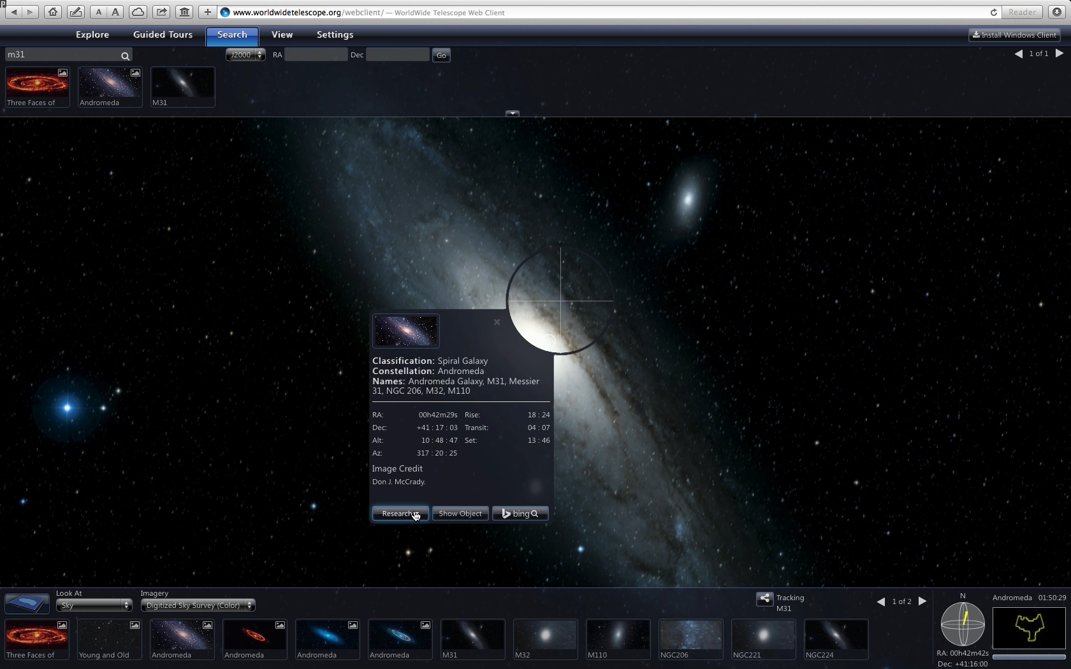The height and width of the screenshot is (669, 1071).
Task: Collapse the top search results panel
Action: pyautogui.click(x=512, y=113)
